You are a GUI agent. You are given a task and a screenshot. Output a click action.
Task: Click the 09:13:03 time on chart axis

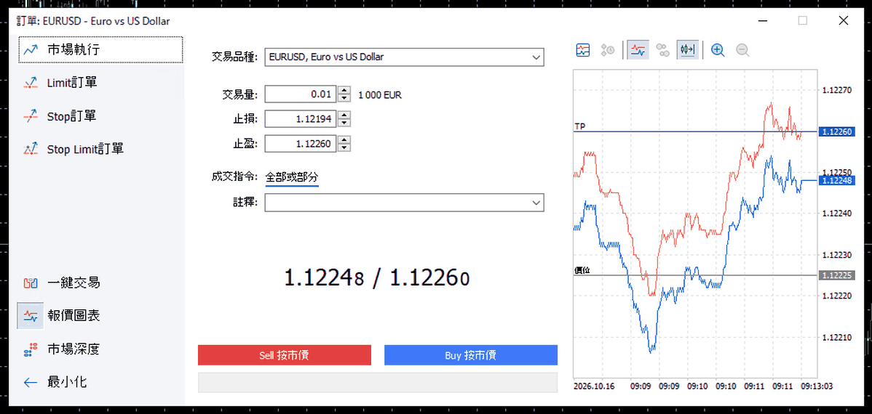coord(817,386)
